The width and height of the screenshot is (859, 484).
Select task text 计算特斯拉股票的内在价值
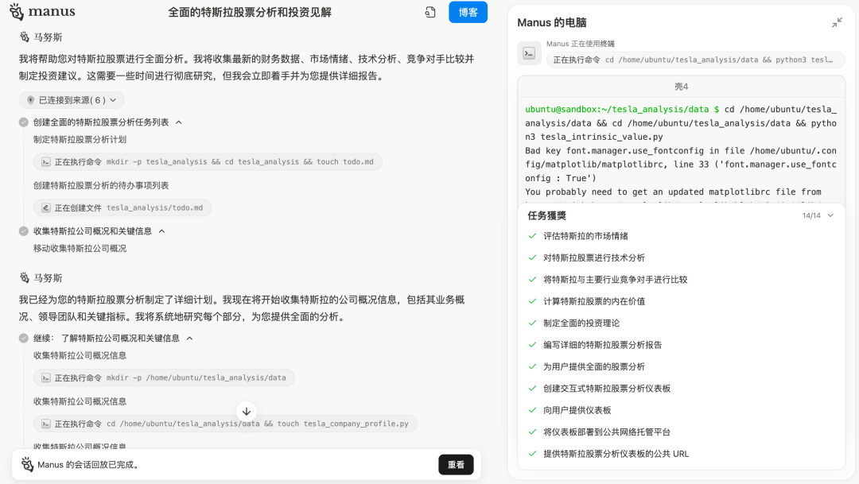click(594, 301)
